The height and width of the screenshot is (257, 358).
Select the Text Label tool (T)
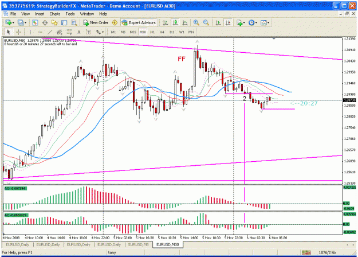coord(89,32)
